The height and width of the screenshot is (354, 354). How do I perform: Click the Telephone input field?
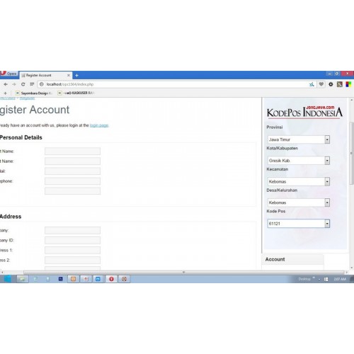pos(72,181)
